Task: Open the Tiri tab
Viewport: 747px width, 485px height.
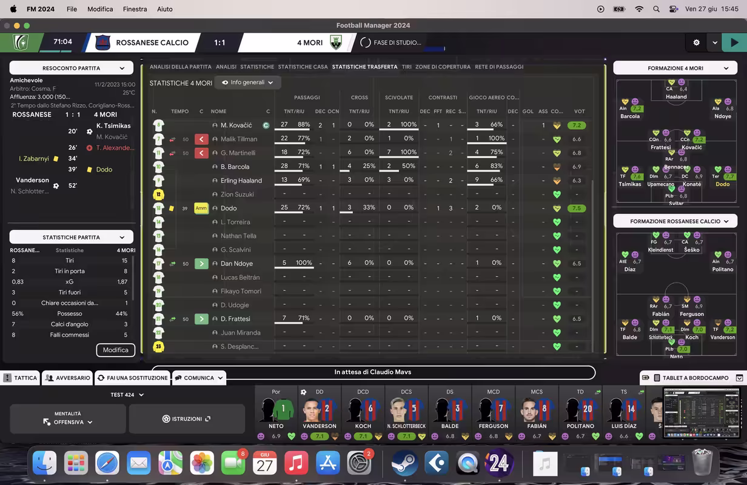Action: 406,67
